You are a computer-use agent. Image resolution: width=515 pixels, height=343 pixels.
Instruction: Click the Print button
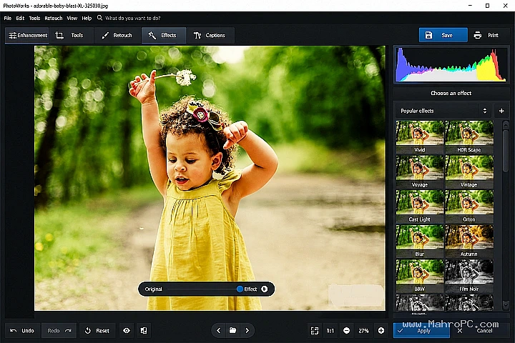pos(486,35)
